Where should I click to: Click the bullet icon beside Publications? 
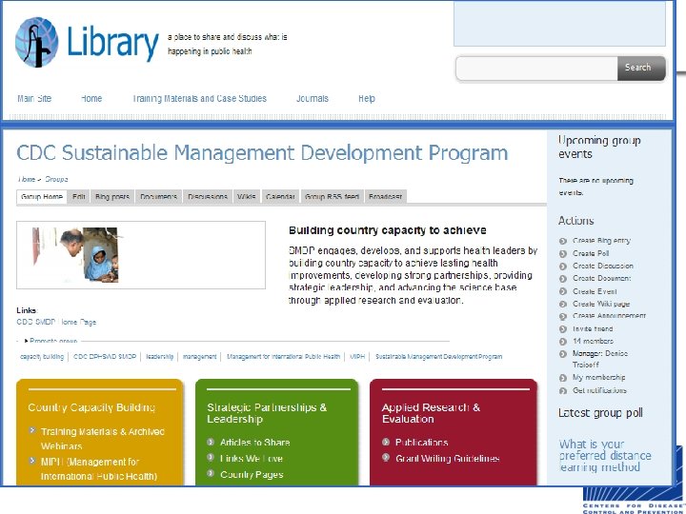coord(386,442)
